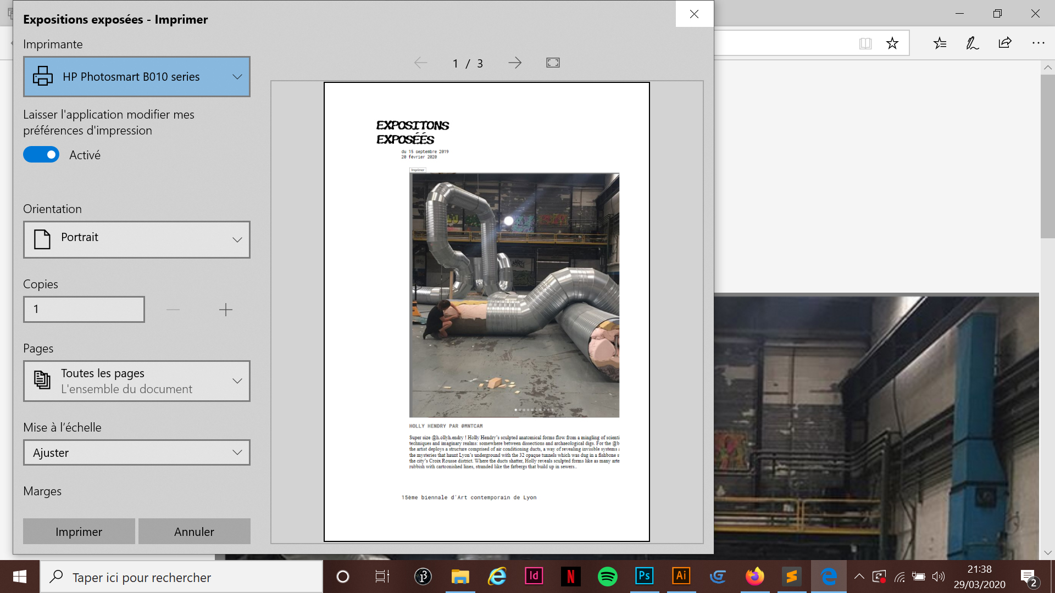Increase copies with the plus button
This screenshot has width=1055, height=593.
[x=225, y=310]
